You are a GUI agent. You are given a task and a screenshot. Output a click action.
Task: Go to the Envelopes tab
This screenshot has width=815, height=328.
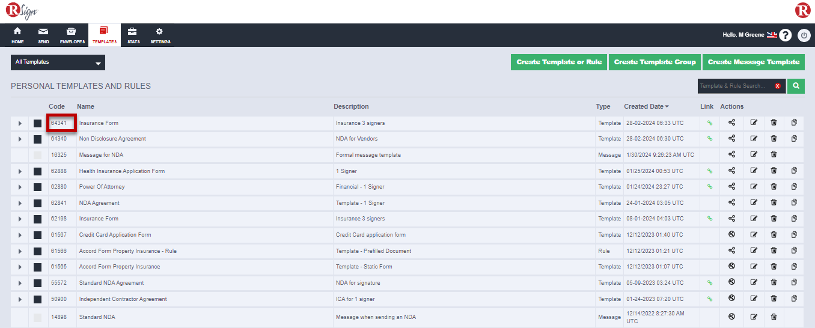tap(72, 35)
